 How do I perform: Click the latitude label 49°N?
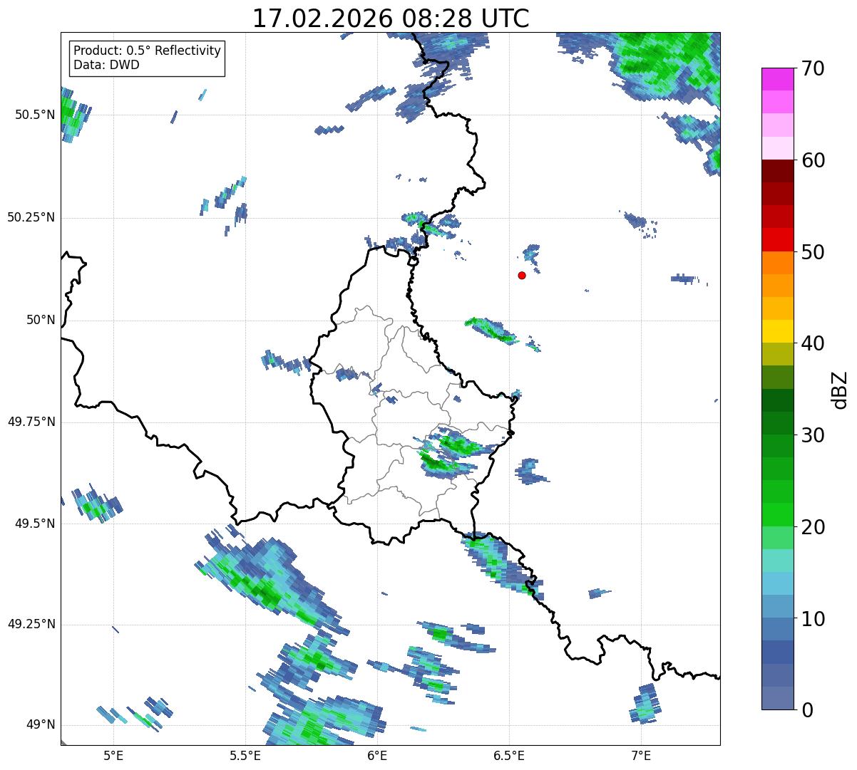click(x=41, y=725)
